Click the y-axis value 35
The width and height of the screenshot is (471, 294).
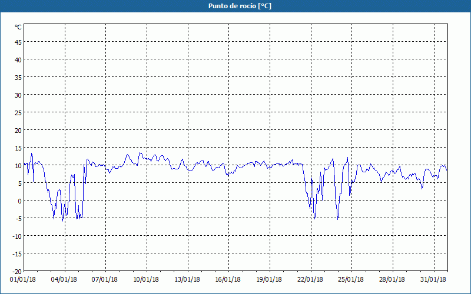(x=18, y=78)
